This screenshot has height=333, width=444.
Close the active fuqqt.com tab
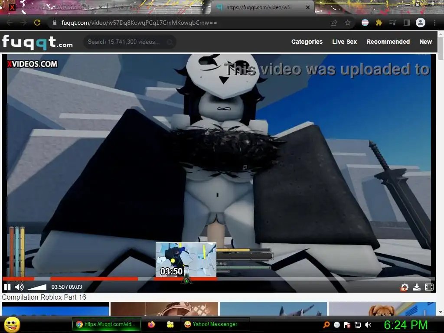point(308,8)
